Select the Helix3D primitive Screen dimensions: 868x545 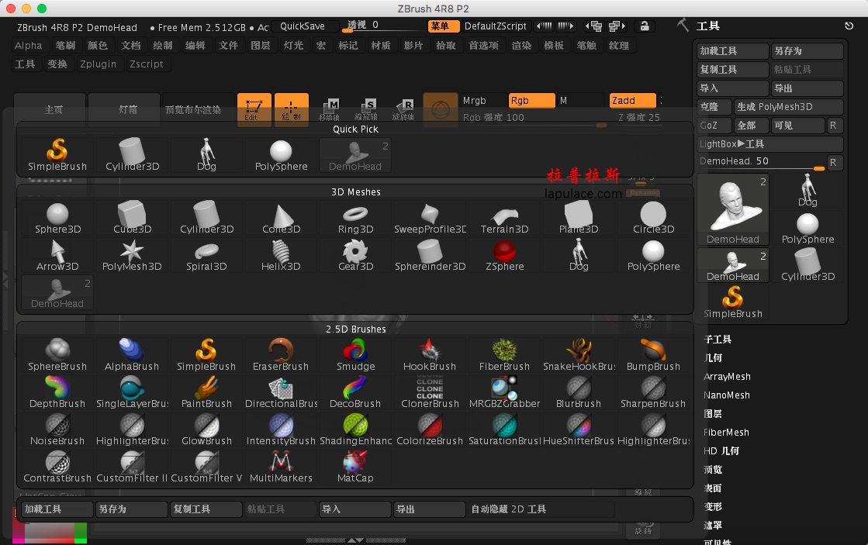281,256
